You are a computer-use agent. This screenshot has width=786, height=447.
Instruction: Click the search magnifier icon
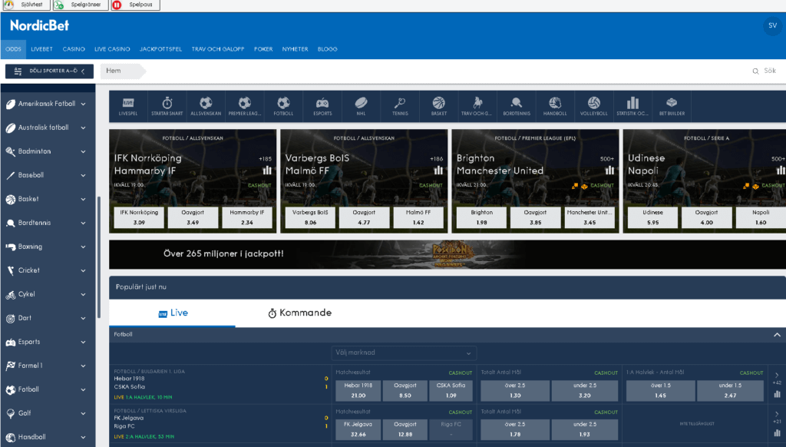pyautogui.click(x=755, y=71)
